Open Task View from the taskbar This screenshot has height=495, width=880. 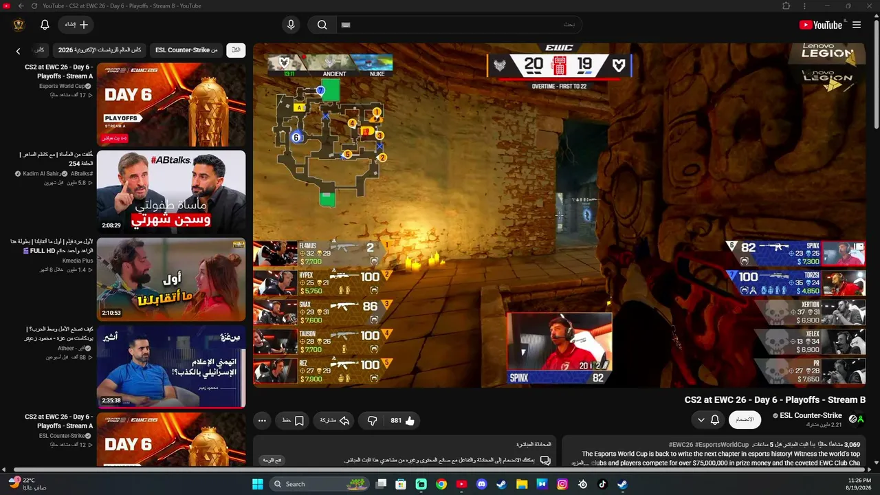click(x=381, y=484)
